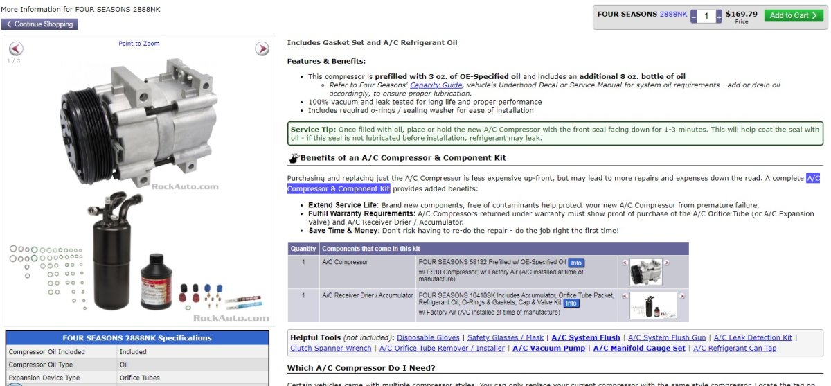
Task: Click the Service Tip notice box
Action: pos(555,134)
